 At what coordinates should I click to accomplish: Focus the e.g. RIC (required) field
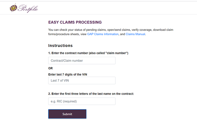tap(82, 101)
